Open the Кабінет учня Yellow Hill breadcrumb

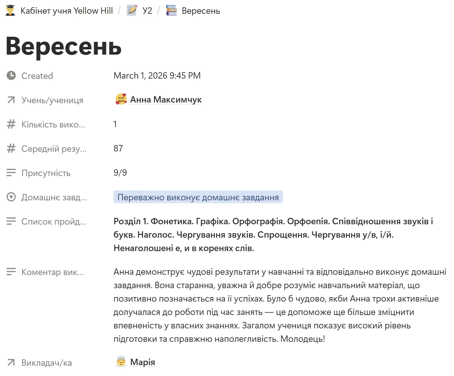[x=67, y=11]
